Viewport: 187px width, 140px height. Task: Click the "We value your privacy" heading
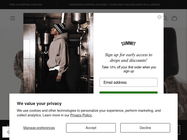coord(39,103)
